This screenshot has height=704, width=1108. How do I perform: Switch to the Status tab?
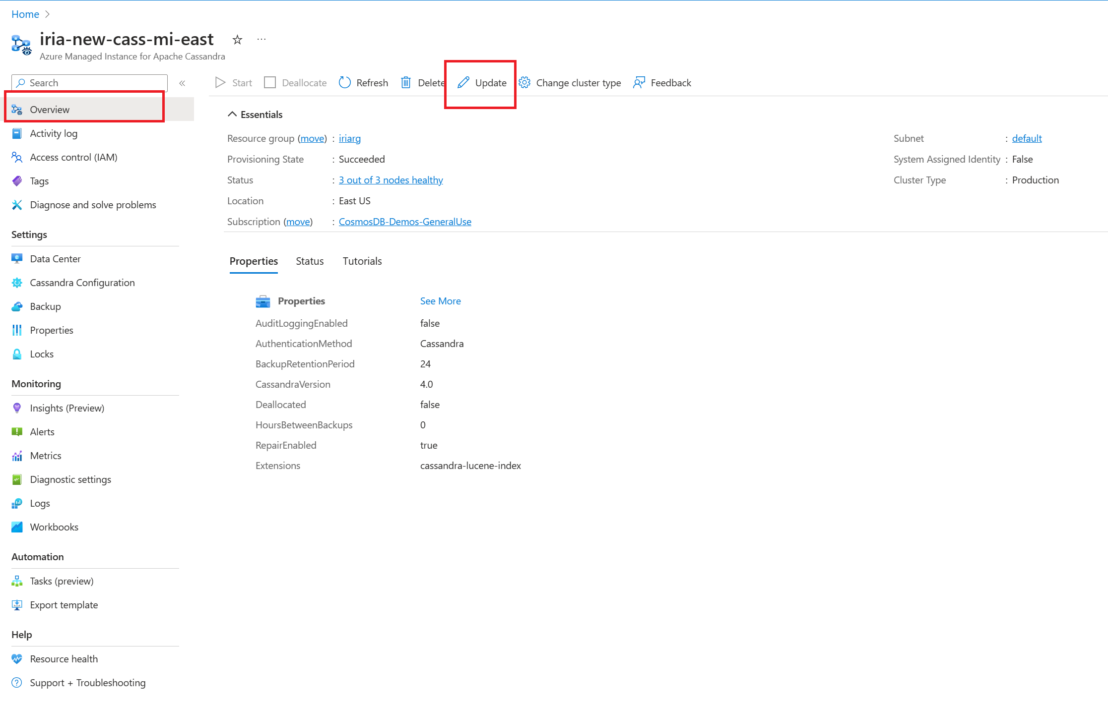[309, 261]
